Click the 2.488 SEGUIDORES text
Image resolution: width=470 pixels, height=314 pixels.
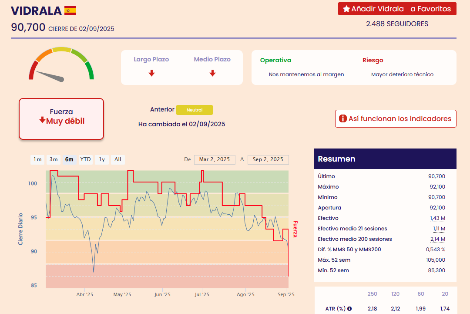[x=397, y=24]
